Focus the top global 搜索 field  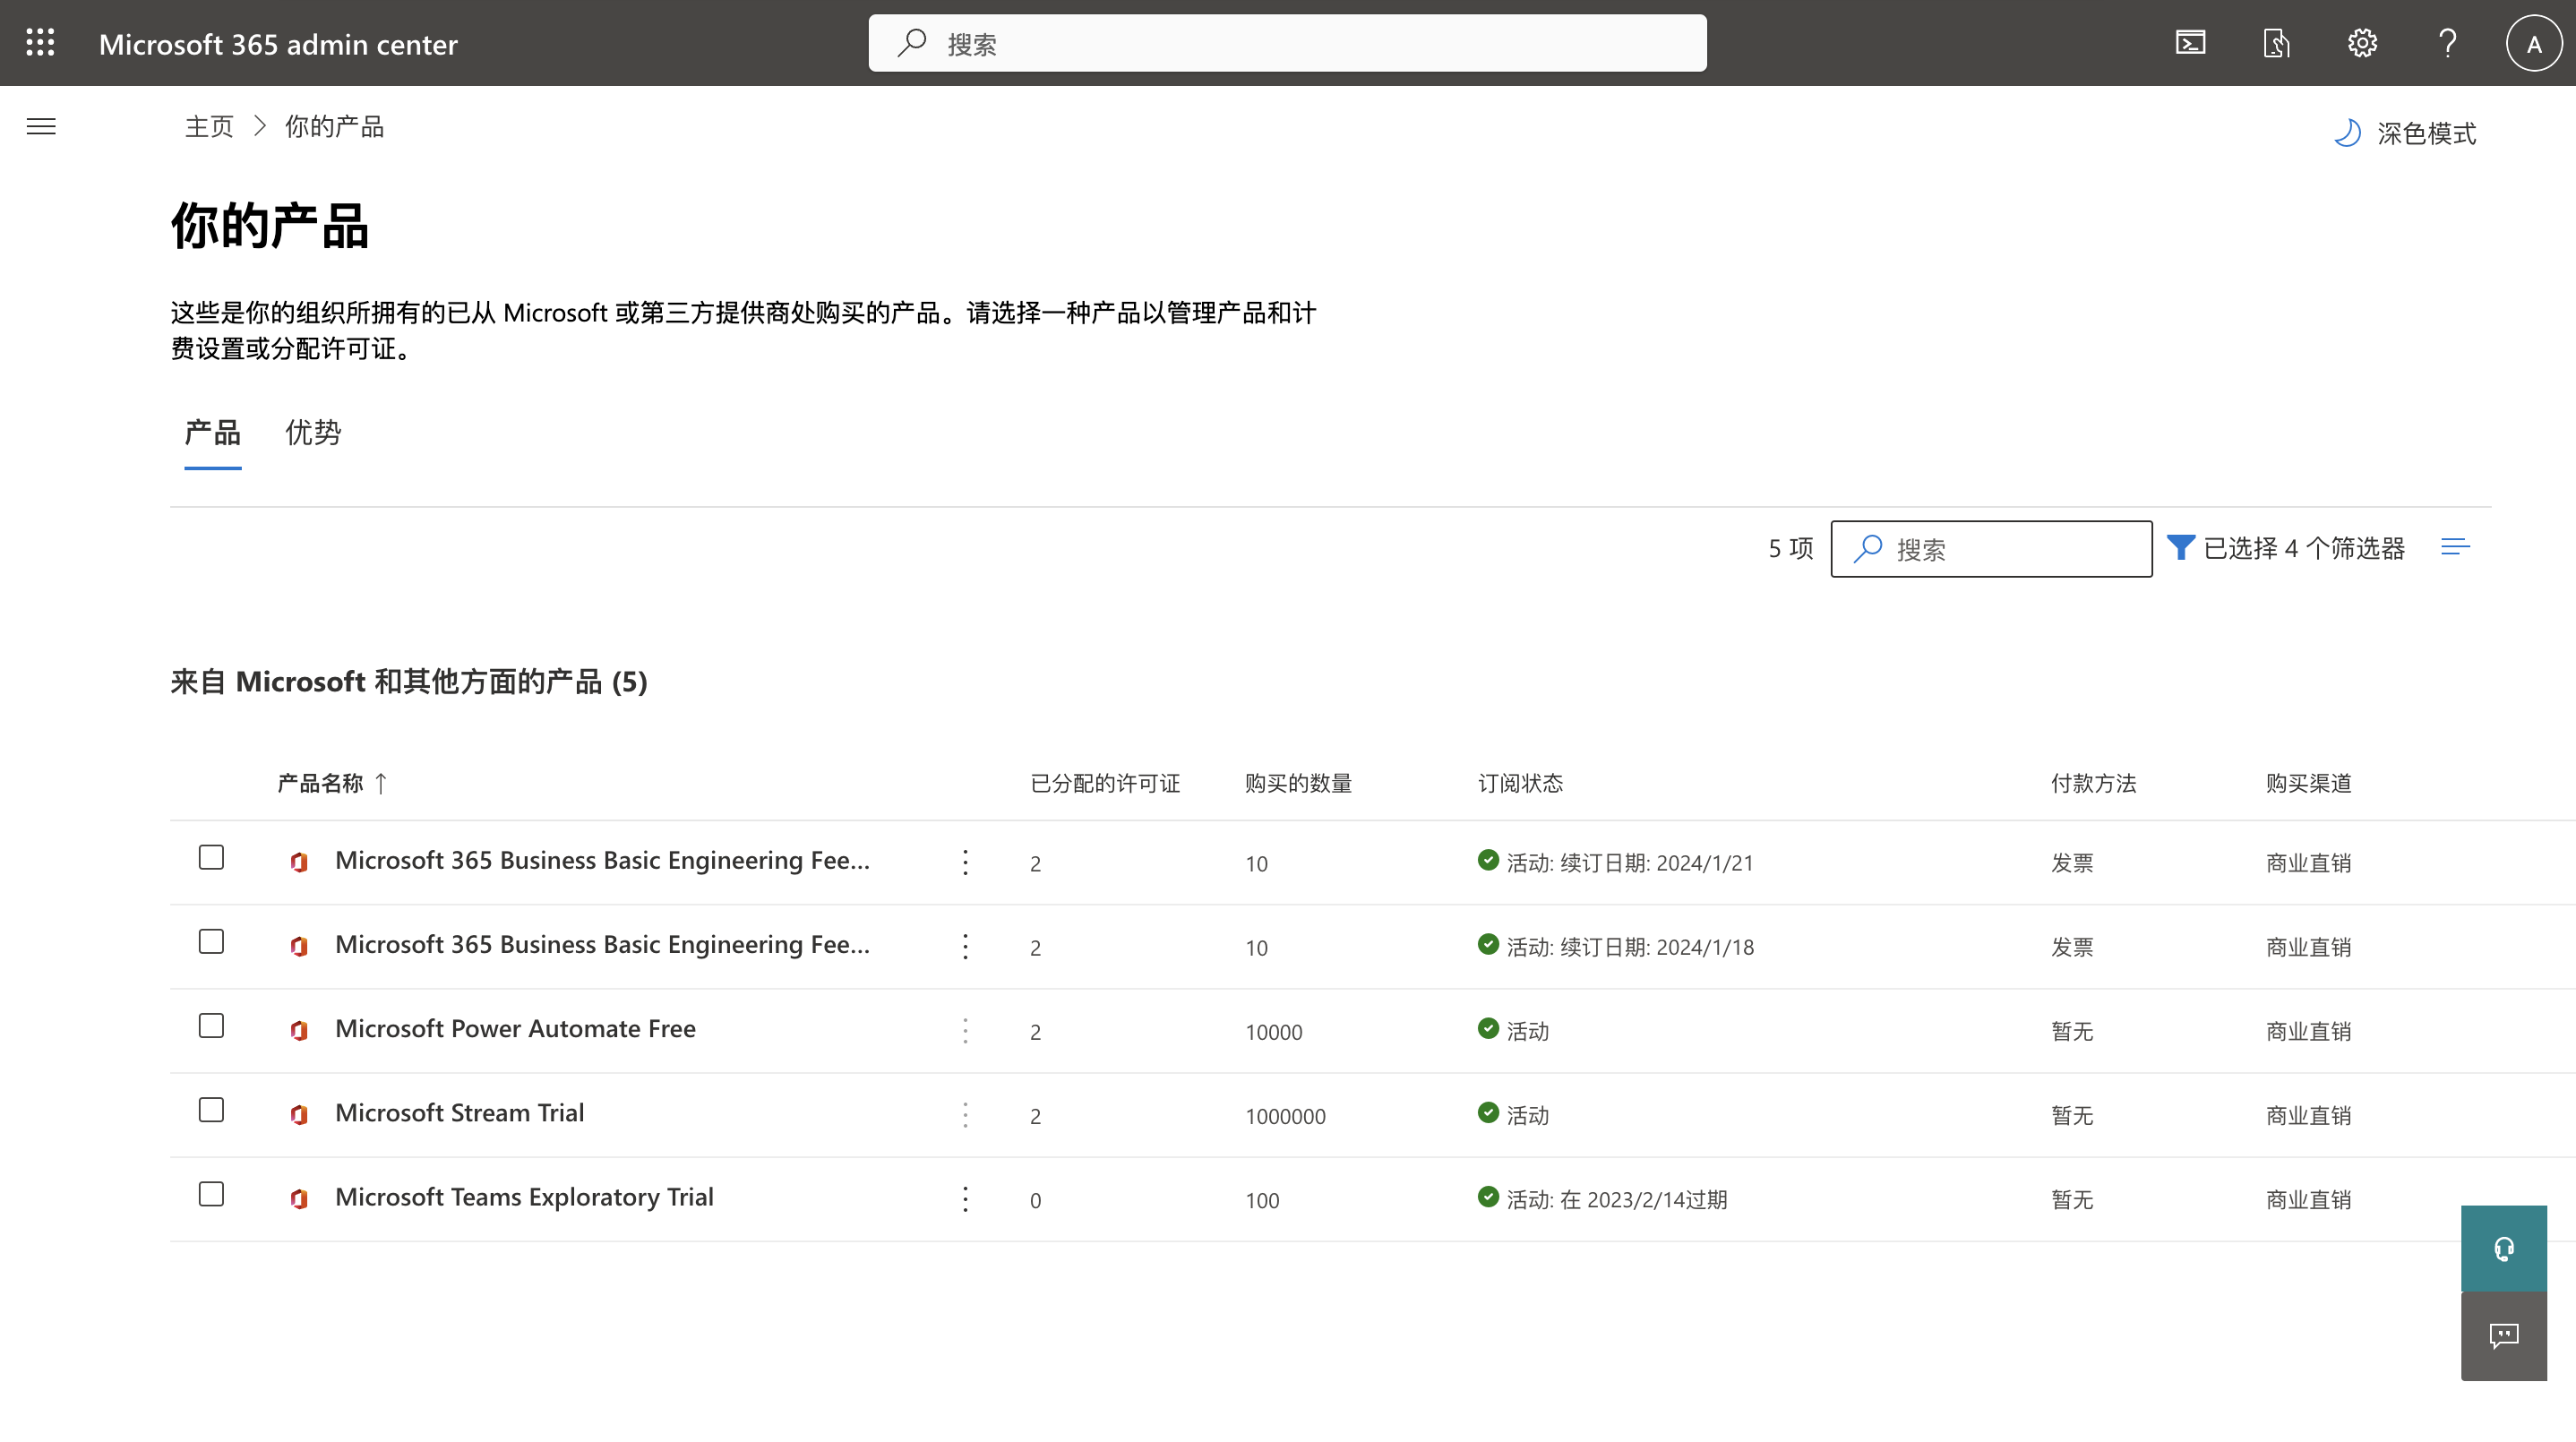click(1287, 43)
